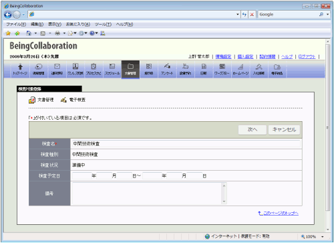Open ホームページ icon in navigation bar
This screenshot has height=243, width=334.
(x=240, y=70)
